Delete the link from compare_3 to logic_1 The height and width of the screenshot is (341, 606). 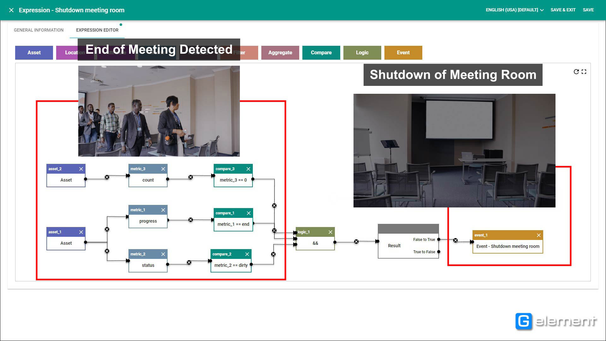click(x=274, y=206)
